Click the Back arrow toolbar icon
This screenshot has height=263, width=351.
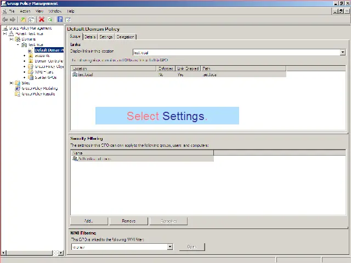[5, 20]
